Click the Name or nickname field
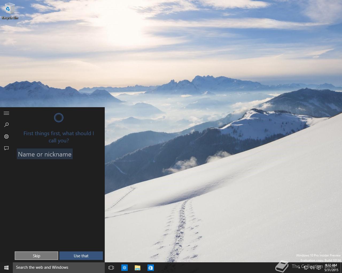 pos(45,154)
